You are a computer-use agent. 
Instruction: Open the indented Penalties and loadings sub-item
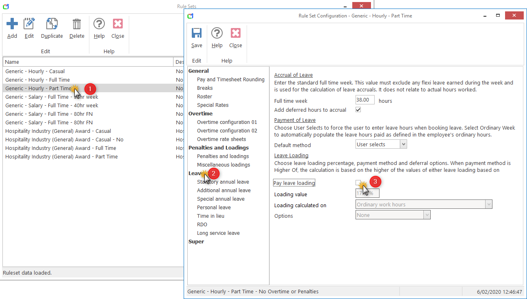[223, 156]
